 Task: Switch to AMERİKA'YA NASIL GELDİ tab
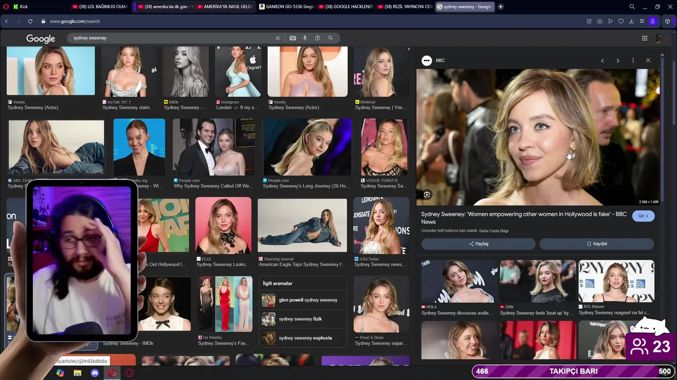pyautogui.click(x=225, y=6)
